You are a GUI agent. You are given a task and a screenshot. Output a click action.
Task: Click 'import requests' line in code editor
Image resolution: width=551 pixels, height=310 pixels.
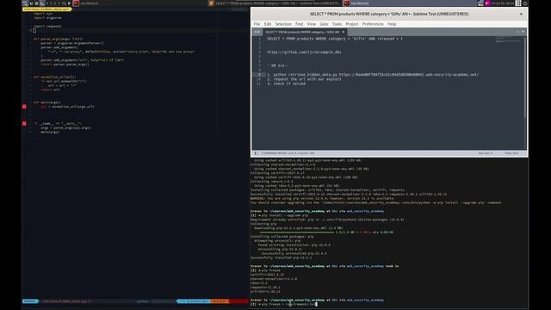pyautogui.click(x=48, y=26)
